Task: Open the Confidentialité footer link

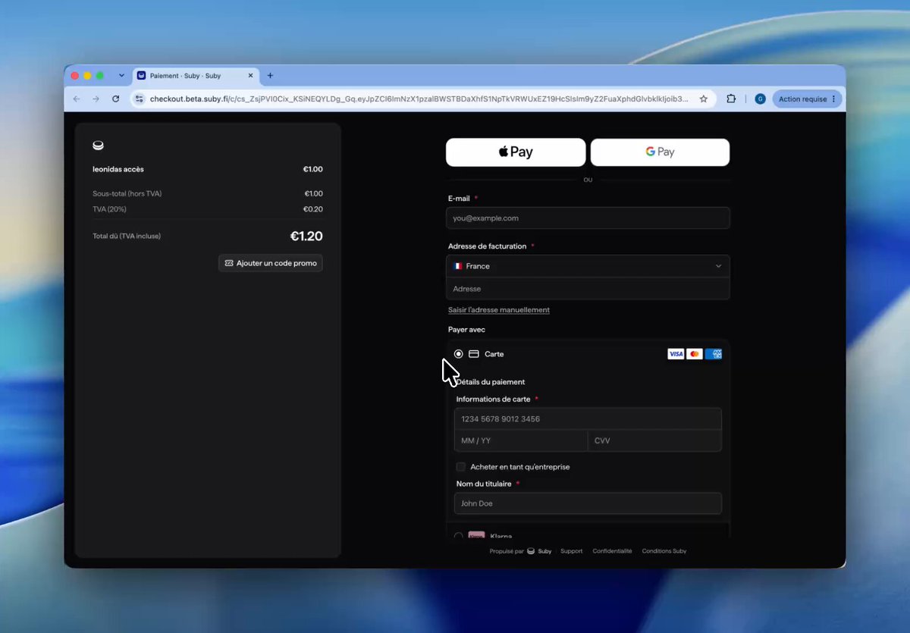Action: click(x=612, y=551)
